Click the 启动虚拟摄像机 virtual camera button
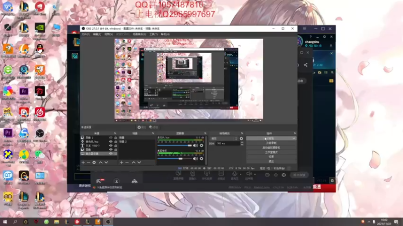 [271, 148]
